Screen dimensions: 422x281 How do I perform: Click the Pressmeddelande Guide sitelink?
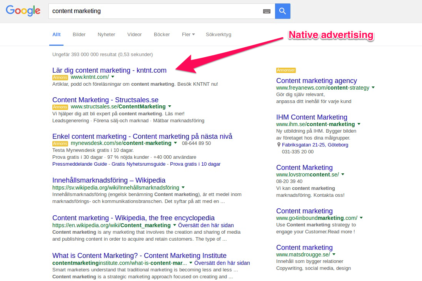click(x=80, y=164)
